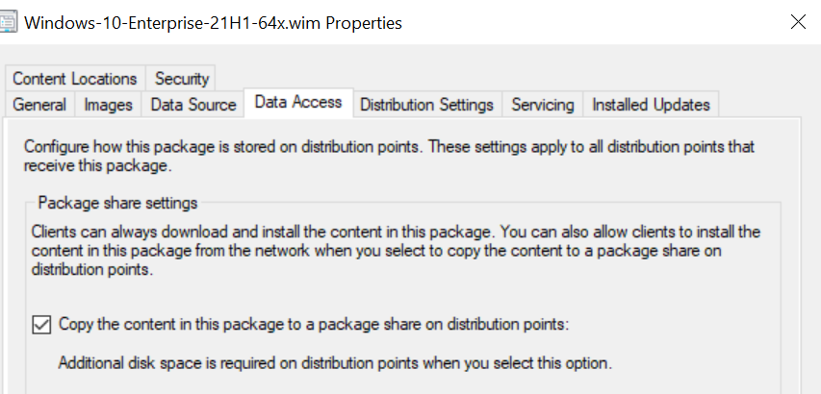Screen dimensions: 821x394
Task: Open the Data Source tab
Action: [193, 105]
